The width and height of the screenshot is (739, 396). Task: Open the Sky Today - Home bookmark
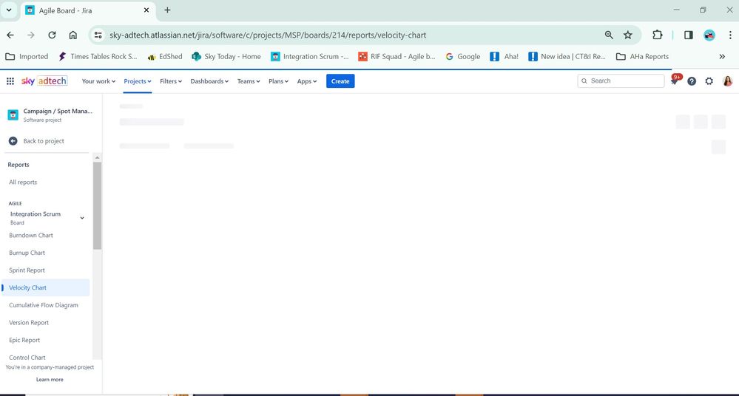pyautogui.click(x=226, y=56)
